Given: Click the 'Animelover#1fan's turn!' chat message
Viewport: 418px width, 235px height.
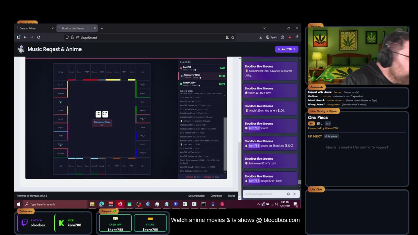Looking at the screenshot, I should tap(269, 161).
